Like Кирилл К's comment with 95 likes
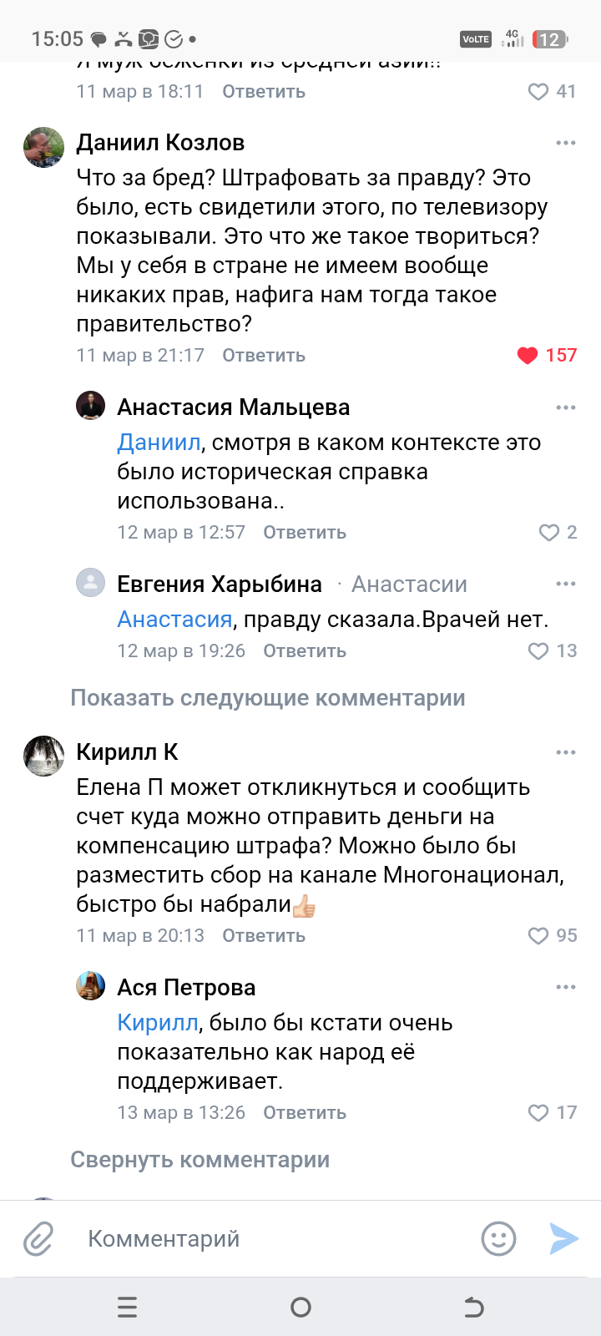Viewport: 601px width, 1336px height. point(538,936)
